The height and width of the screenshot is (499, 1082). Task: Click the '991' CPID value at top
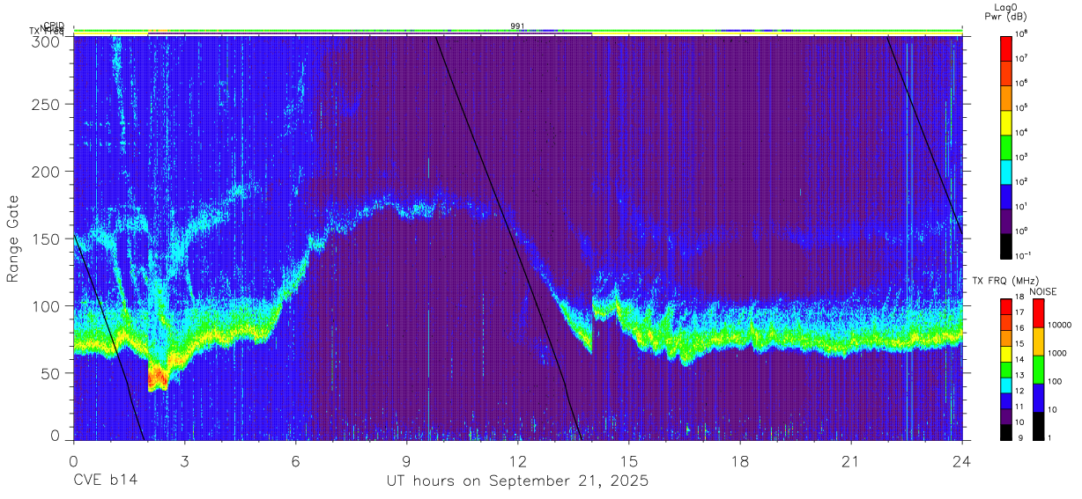tap(518, 26)
